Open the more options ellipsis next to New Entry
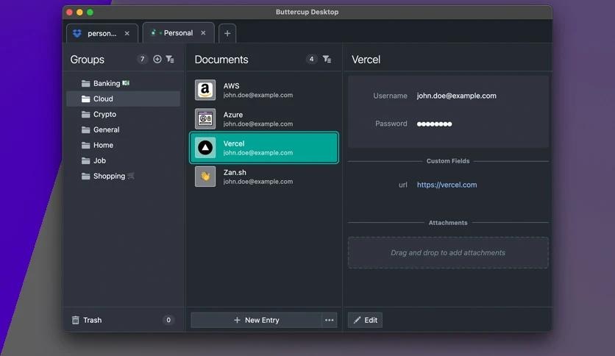Screen dimensions: 615x356 click(330, 320)
